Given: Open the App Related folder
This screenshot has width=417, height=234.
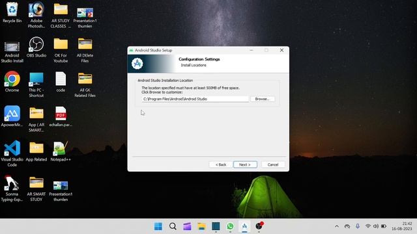Looking at the screenshot, I should 36,151.
